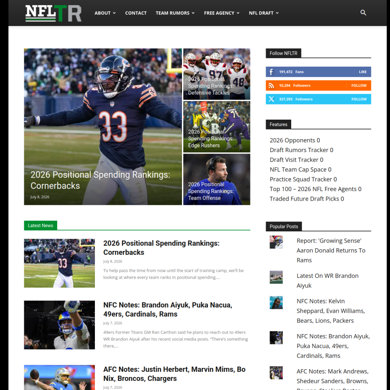Select Free Agency in the navigation
The image size is (390, 390).
219,13
